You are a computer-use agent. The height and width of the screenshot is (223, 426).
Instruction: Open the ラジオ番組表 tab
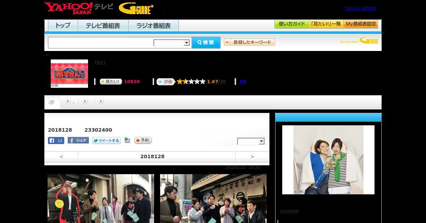click(x=153, y=26)
